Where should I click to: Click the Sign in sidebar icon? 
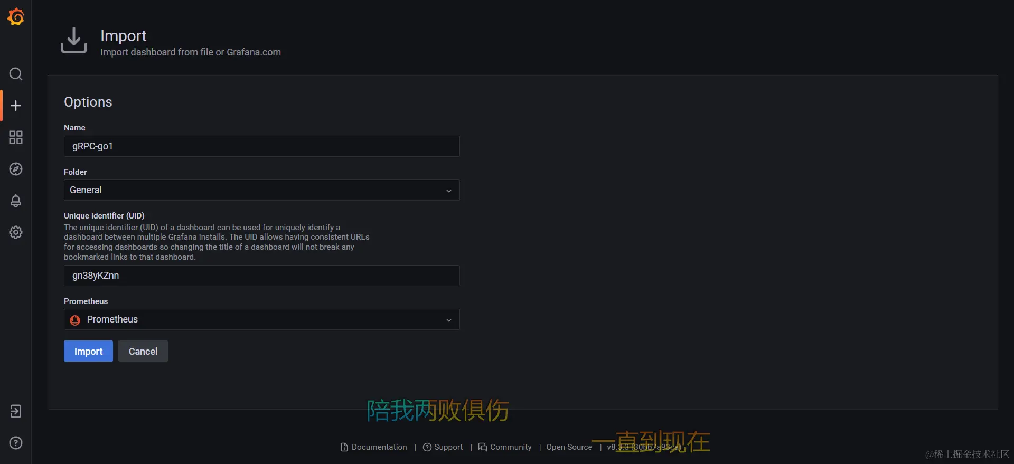point(16,411)
